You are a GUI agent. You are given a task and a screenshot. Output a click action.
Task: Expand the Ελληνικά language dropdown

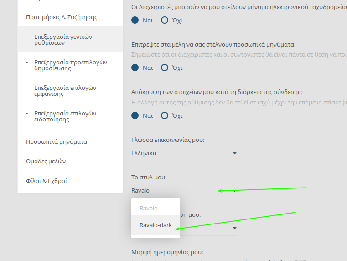coord(184,153)
